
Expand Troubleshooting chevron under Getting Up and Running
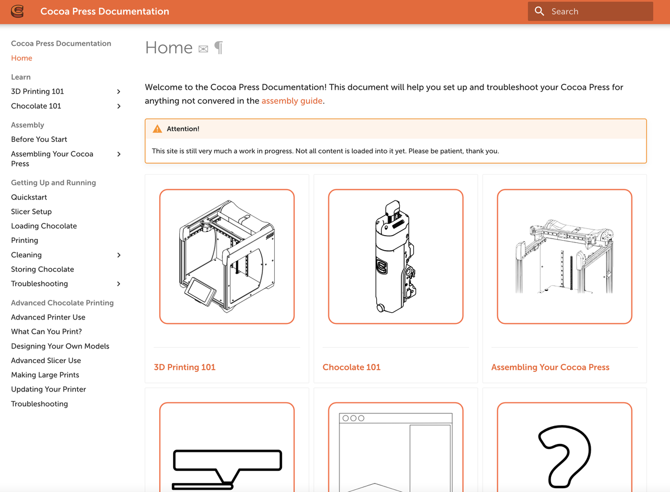pyautogui.click(x=118, y=284)
